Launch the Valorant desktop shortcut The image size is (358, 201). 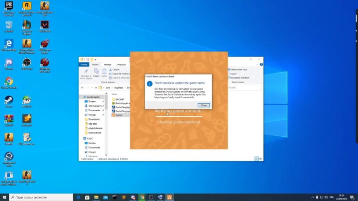coord(45,27)
